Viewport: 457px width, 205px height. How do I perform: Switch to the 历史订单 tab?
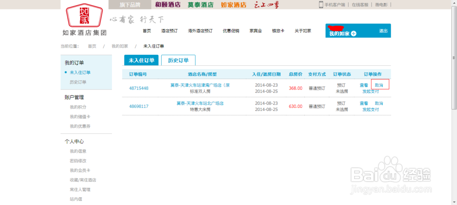click(178, 60)
